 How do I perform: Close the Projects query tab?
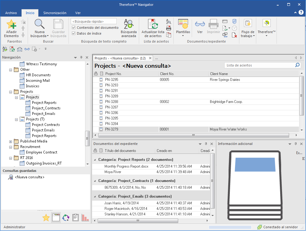coord(150,58)
